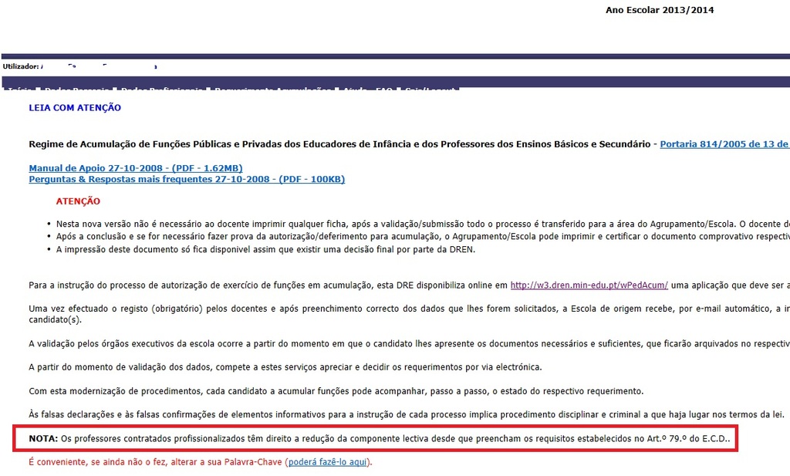Click the red ATENÇÃO heading
The width and height of the screenshot is (790, 476).
[x=78, y=201]
